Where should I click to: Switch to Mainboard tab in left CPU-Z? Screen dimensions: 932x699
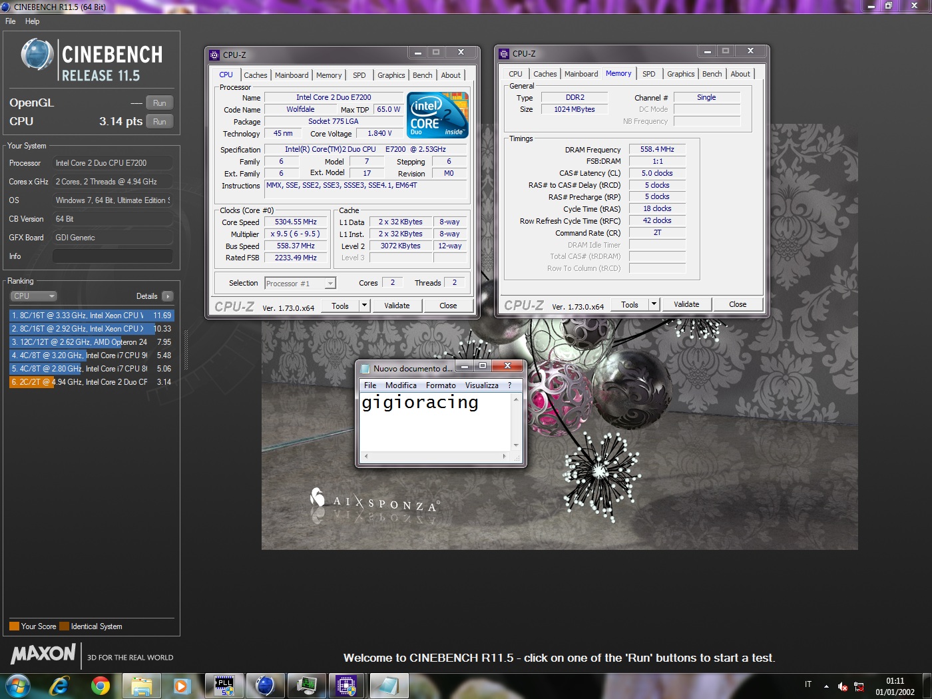tap(292, 75)
